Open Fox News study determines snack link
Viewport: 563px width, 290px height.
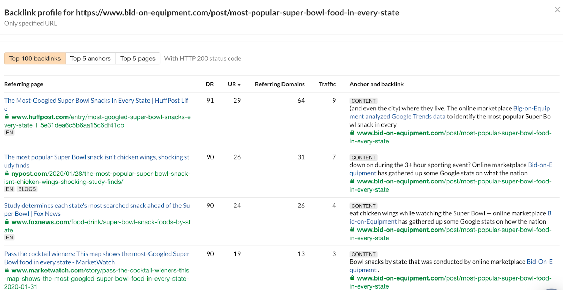coord(97,206)
